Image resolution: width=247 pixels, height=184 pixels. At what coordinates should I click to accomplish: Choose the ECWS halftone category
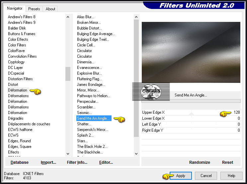(20, 130)
